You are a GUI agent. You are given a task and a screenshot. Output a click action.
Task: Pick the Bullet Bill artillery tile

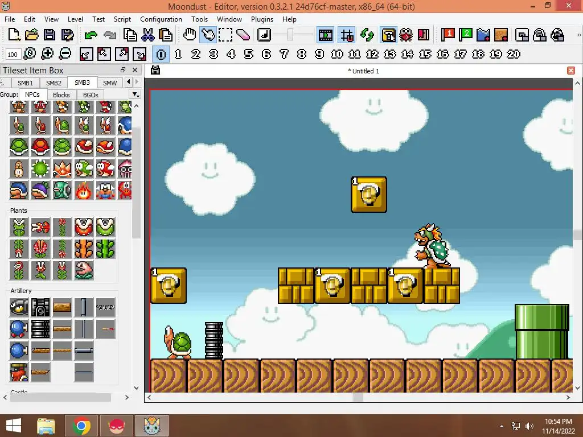(19, 307)
